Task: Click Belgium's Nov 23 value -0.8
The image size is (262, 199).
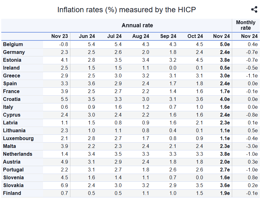Action: click(x=63, y=45)
